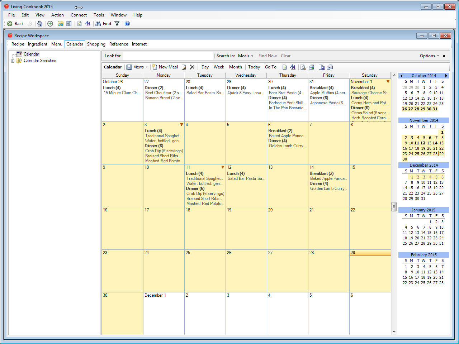Click the greyed Forward arrow icon
The image size is (459, 344).
pos(30,24)
